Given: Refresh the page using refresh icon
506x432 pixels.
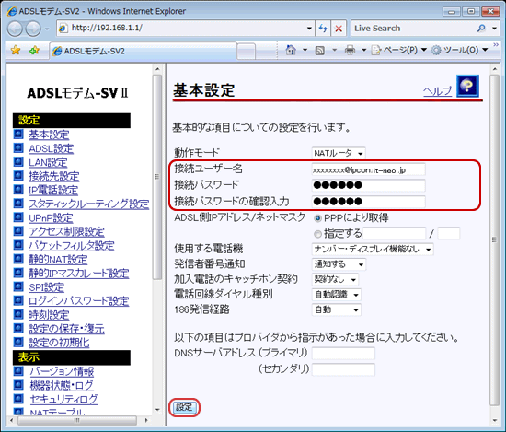Looking at the screenshot, I should [x=323, y=29].
